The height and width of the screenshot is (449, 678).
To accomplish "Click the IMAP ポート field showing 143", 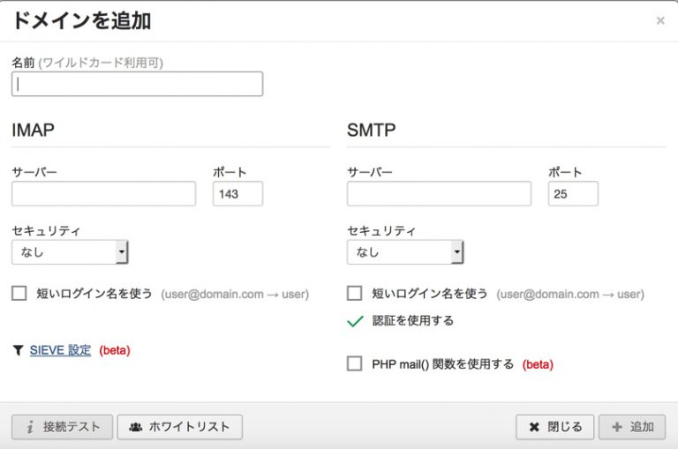I will [237, 194].
